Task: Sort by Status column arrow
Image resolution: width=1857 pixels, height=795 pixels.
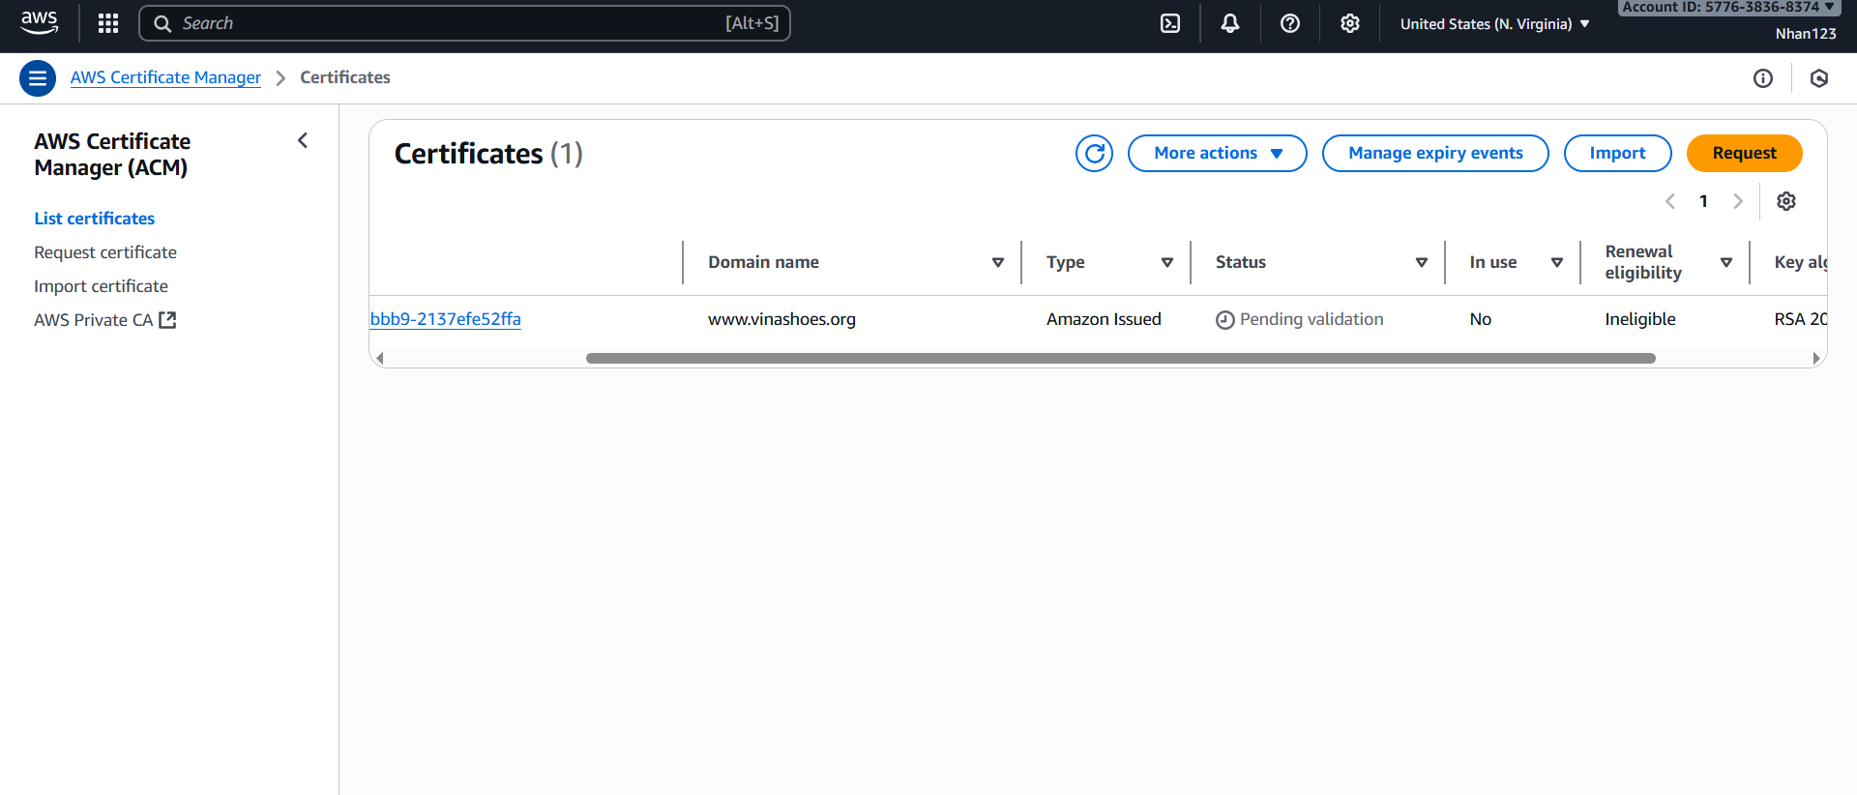Action: [1422, 262]
